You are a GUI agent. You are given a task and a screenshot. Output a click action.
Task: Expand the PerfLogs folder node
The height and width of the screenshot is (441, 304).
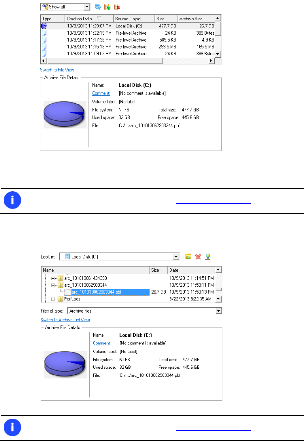click(x=53, y=299)
